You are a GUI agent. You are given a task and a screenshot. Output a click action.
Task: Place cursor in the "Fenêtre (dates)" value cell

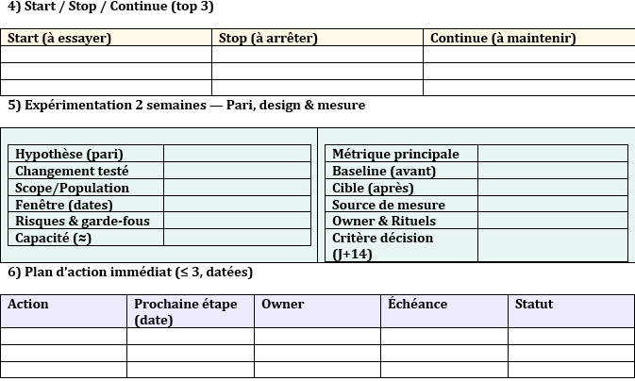point(237,205)
